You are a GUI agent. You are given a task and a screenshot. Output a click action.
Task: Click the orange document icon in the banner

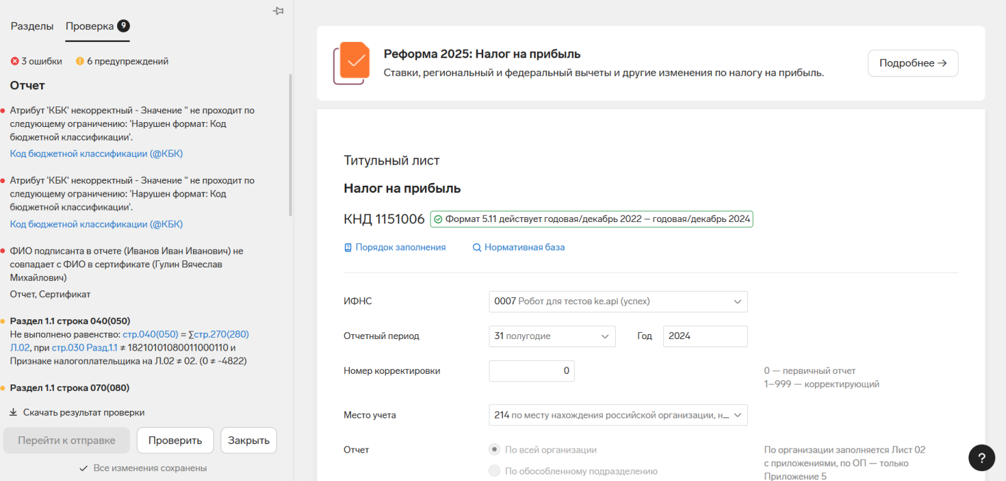[353, 62]
